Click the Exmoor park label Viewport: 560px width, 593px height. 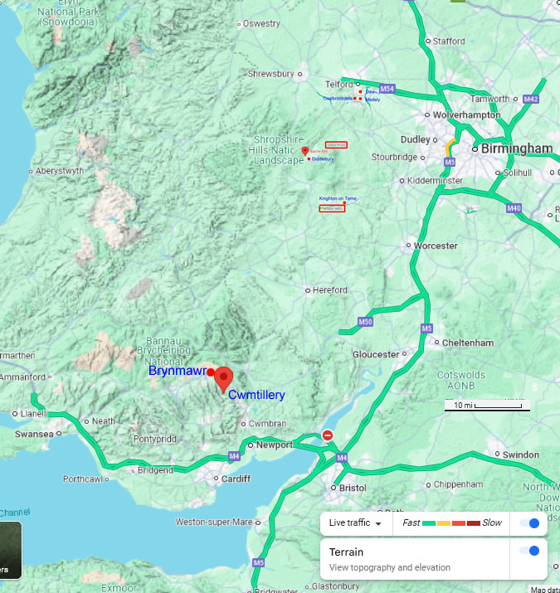pos(119,588)
